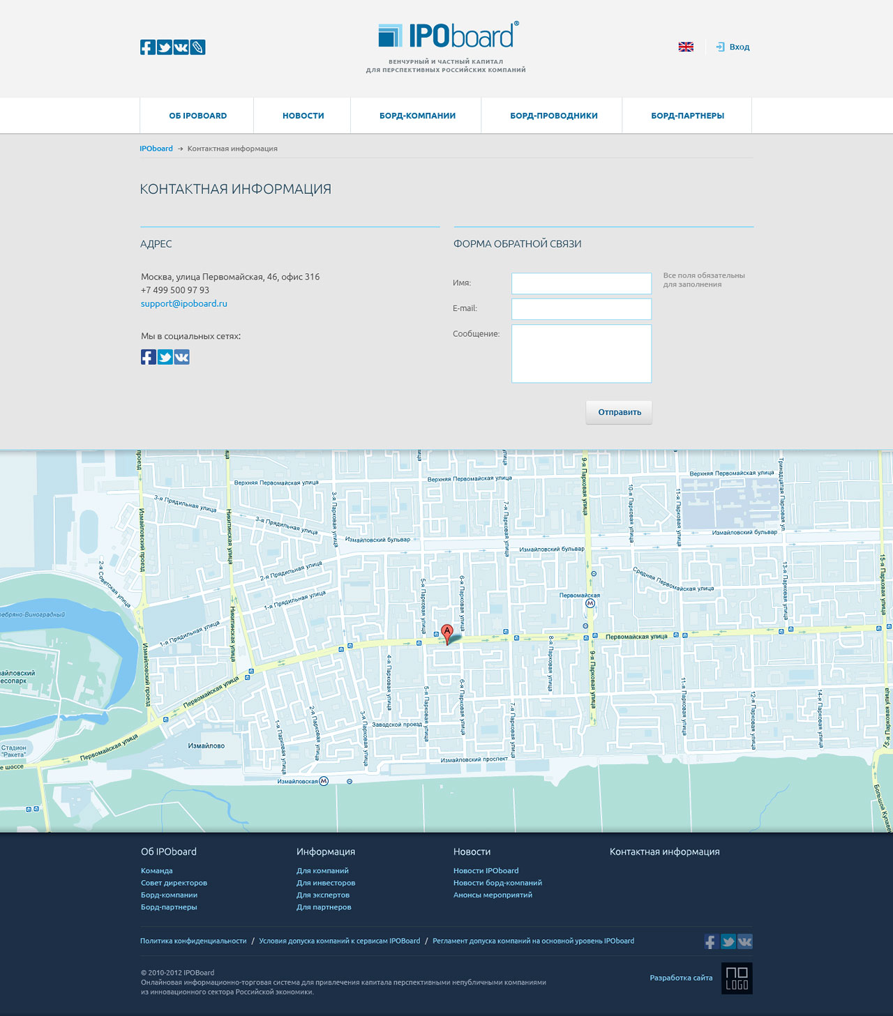The height and width of the screenshot is (1016, 893).
Task: Click into the Сообщение text area
Action: (581, 354)
